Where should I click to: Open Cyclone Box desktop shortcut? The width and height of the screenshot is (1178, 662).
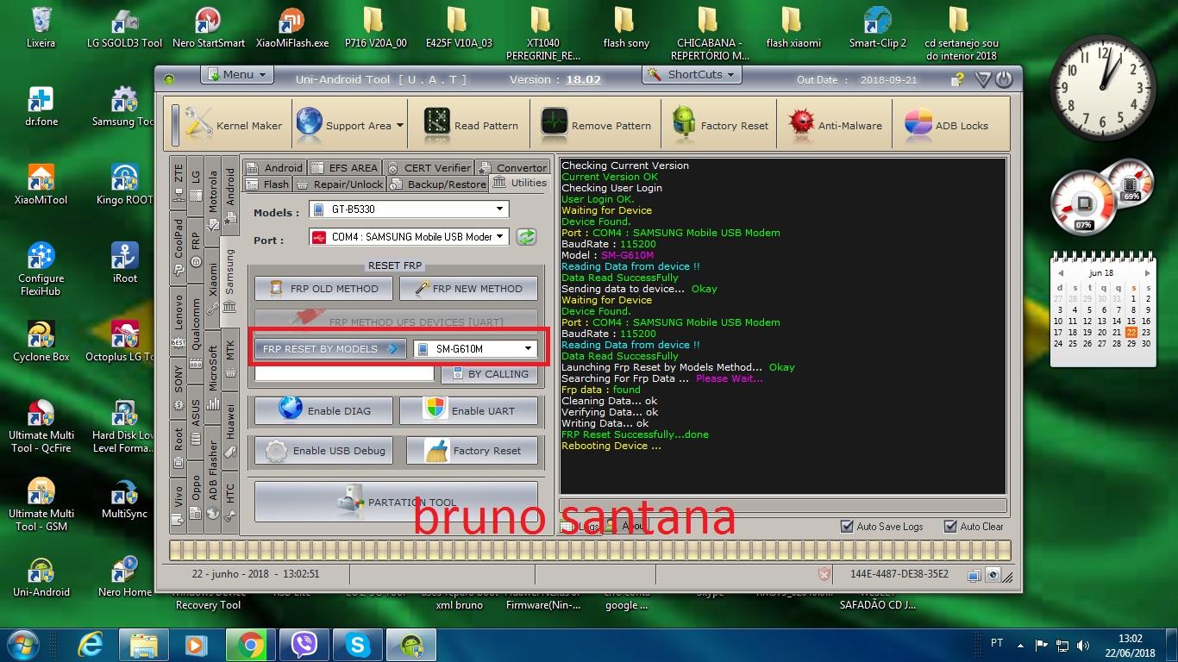click(41, 341)
